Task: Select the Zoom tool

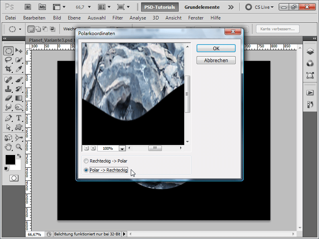Action: tap(19, 147)
